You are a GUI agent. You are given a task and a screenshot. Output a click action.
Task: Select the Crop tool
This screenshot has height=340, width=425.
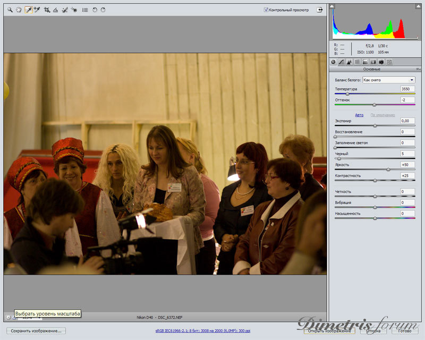[47, 10]
